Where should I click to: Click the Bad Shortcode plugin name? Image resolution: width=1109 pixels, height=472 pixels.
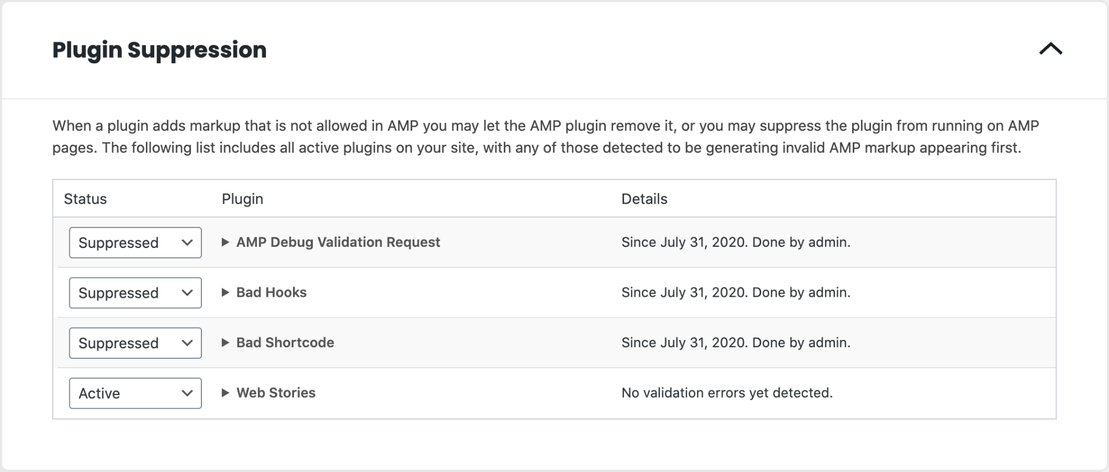click(285, 343)
